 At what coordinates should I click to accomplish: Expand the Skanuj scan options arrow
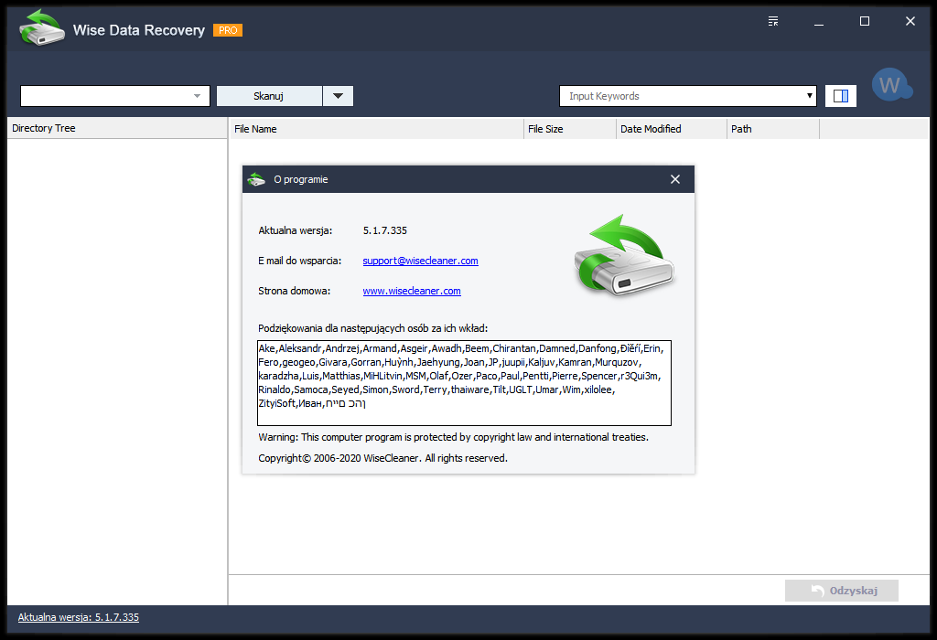[x=339, y=96]
